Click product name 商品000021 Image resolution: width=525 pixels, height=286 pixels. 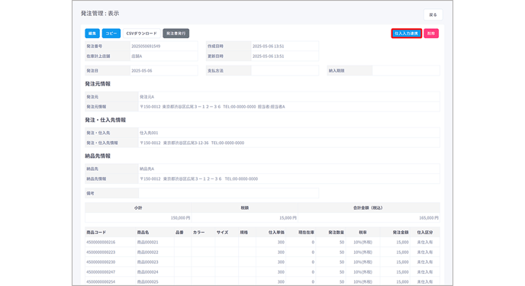tap(148, 243)
